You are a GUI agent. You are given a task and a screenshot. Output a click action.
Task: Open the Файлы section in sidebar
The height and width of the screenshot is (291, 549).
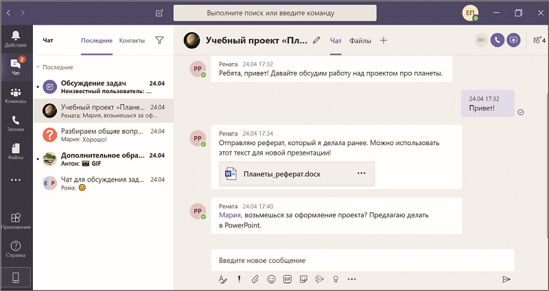16,151
